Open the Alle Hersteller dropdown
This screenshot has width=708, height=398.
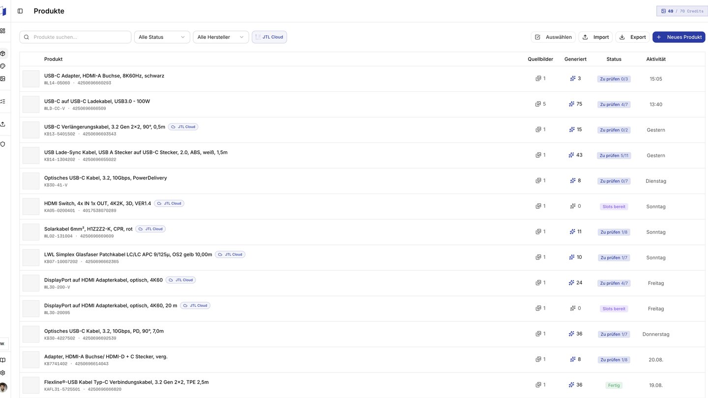(x=221, y=37)
